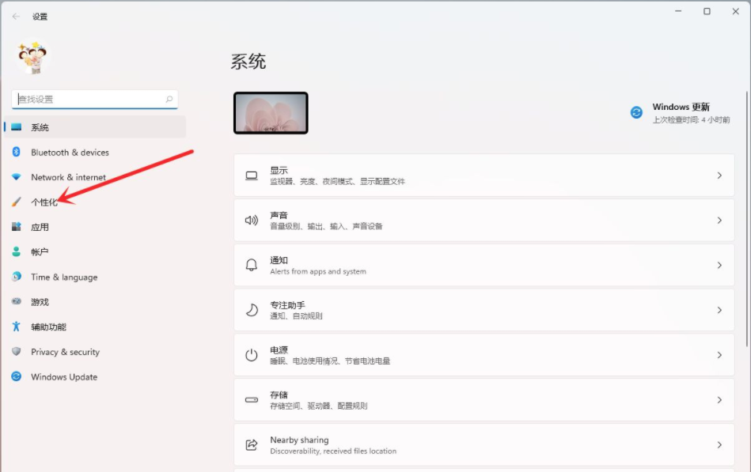Click the 帐户 person icon in sidebar
The image size is (751, 472).
coord(17,251)
